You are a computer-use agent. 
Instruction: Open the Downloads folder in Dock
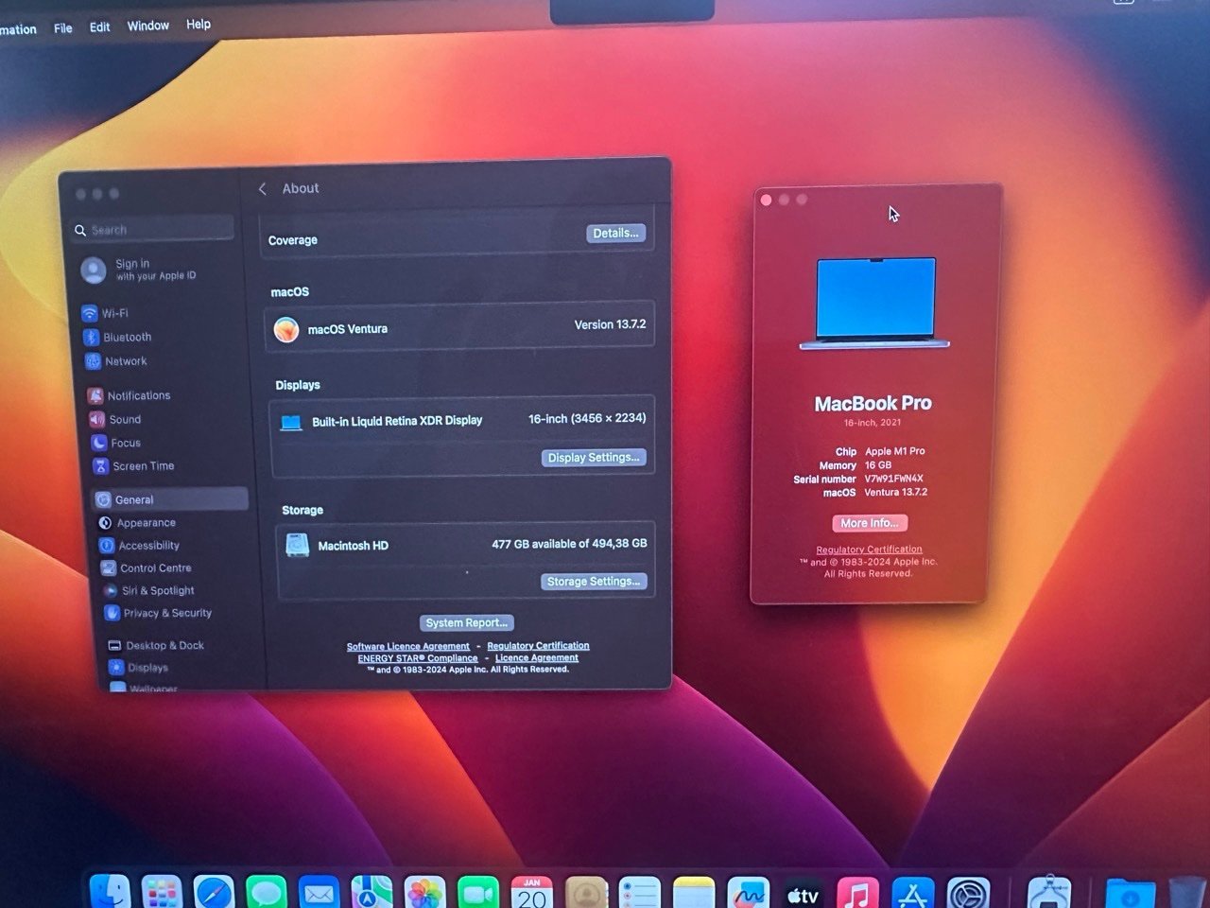tap(1131, 894)
